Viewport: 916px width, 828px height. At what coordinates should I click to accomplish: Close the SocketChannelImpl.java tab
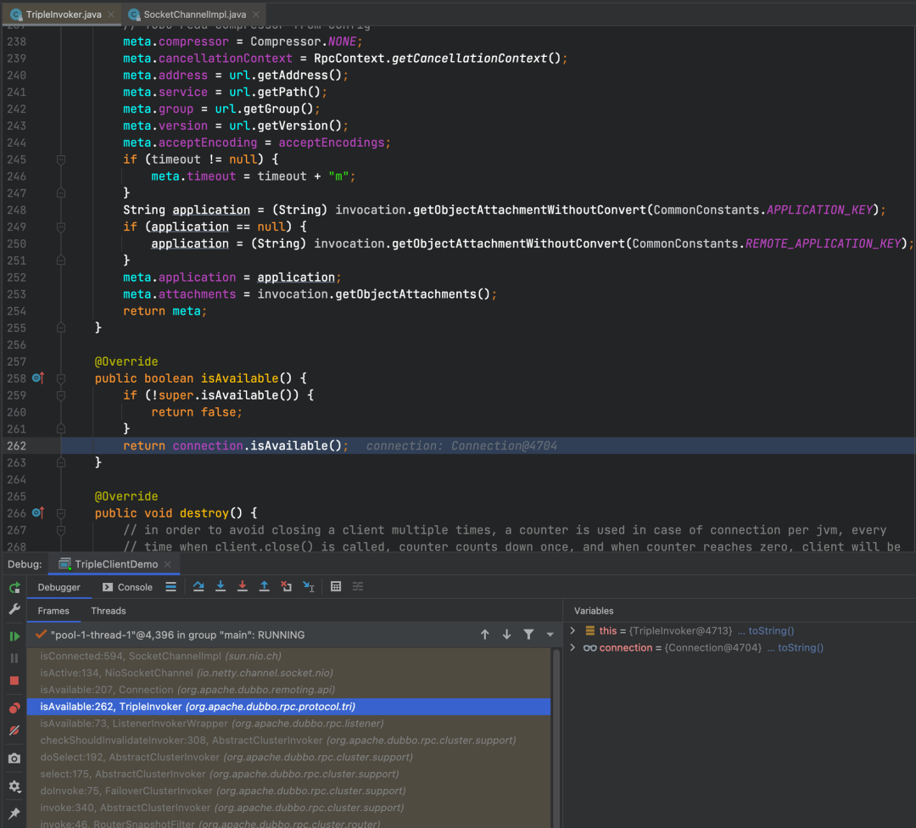(x=256, y=14)
